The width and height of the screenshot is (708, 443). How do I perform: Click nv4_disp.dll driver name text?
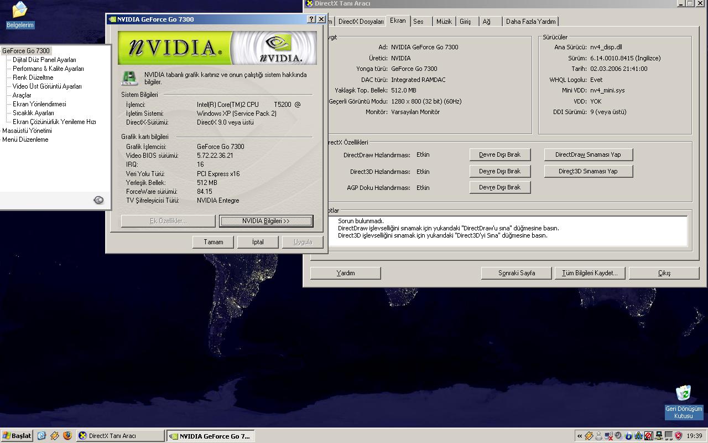pos(606,47)
